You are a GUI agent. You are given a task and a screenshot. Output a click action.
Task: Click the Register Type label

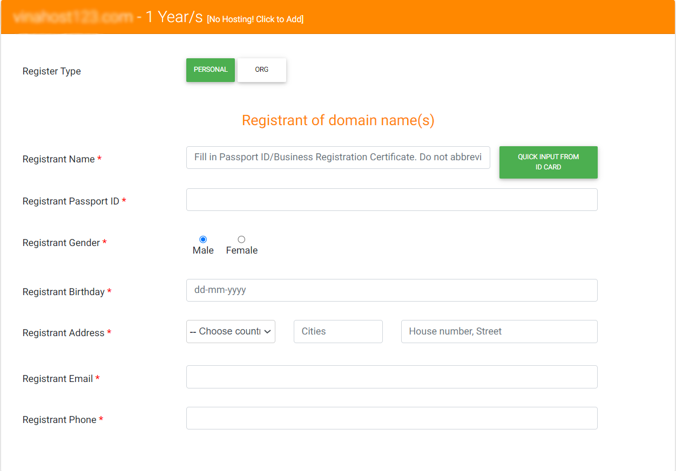(51, 71)
